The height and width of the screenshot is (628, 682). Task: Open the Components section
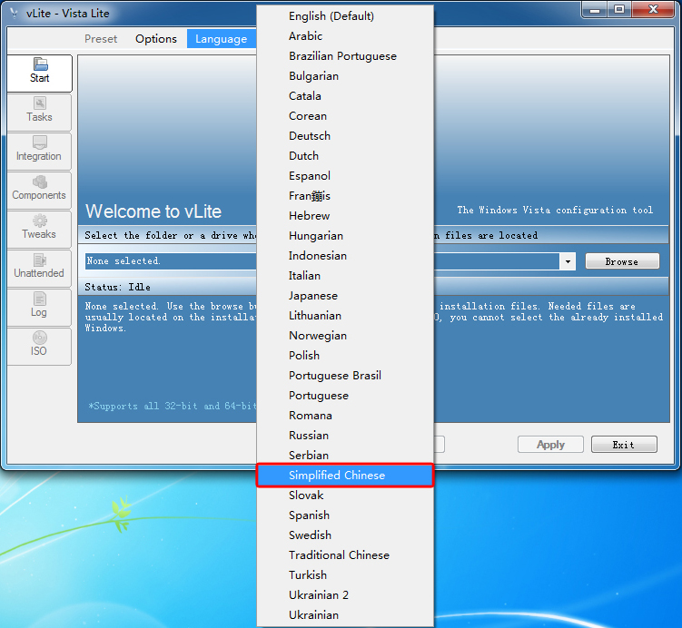click(x=39, y=190)
